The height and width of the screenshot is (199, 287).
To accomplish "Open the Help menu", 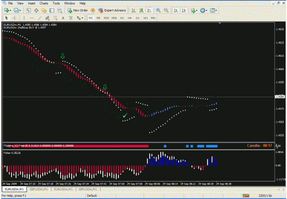I will coord(82,3).
